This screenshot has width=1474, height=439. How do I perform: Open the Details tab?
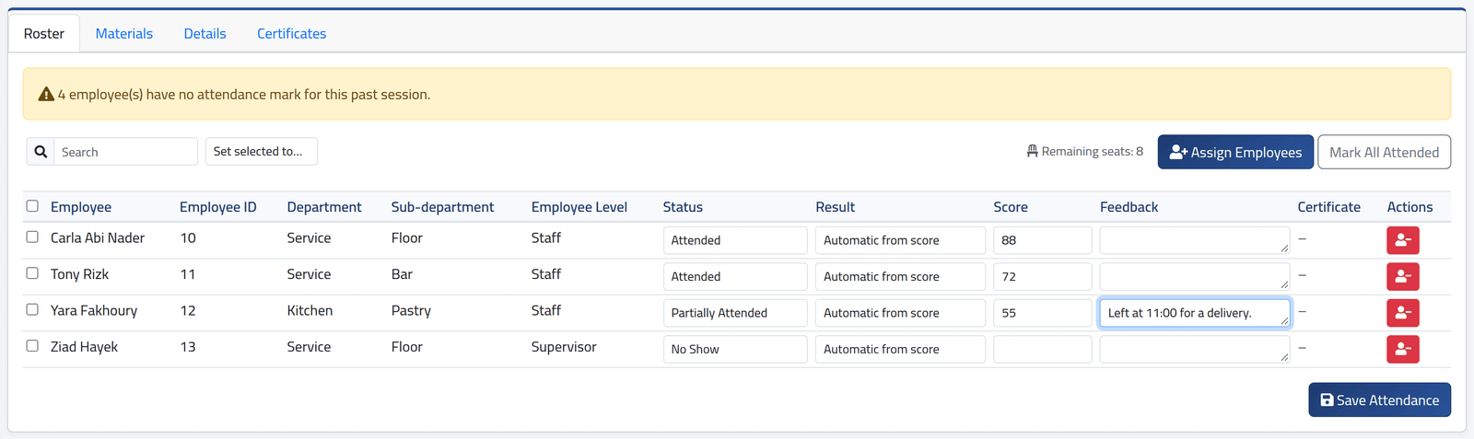click(205, 33)
